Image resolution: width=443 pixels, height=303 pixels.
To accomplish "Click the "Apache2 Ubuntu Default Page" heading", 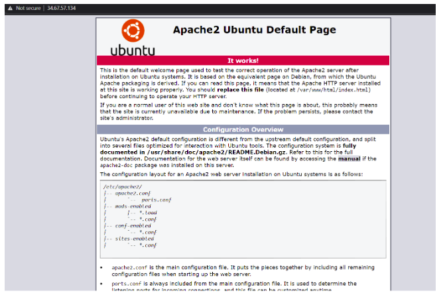I will point(254,30).
